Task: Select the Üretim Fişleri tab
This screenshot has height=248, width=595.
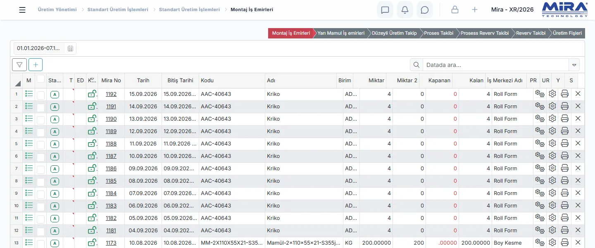Action: (567, 33)
